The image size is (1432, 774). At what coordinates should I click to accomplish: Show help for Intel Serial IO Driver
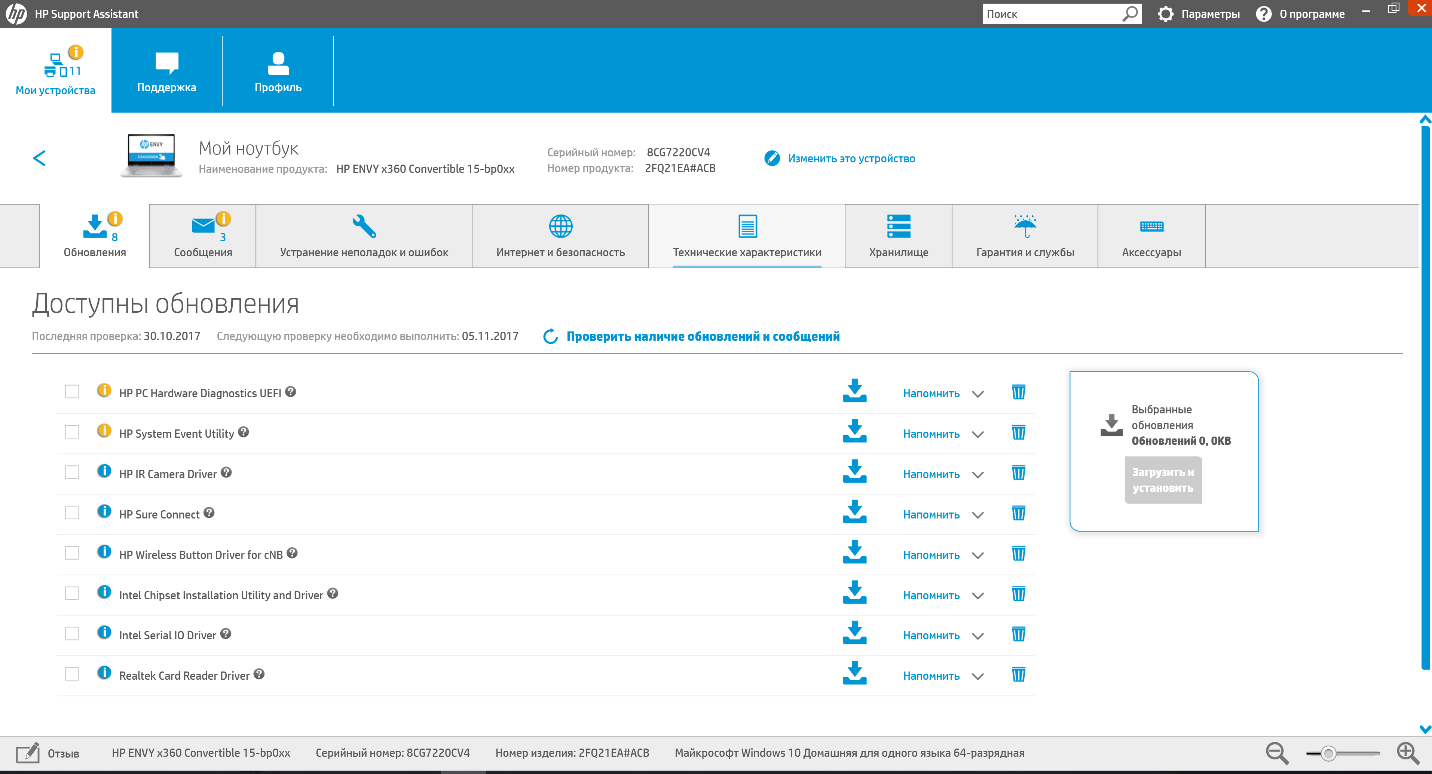(x=226, y=634)
